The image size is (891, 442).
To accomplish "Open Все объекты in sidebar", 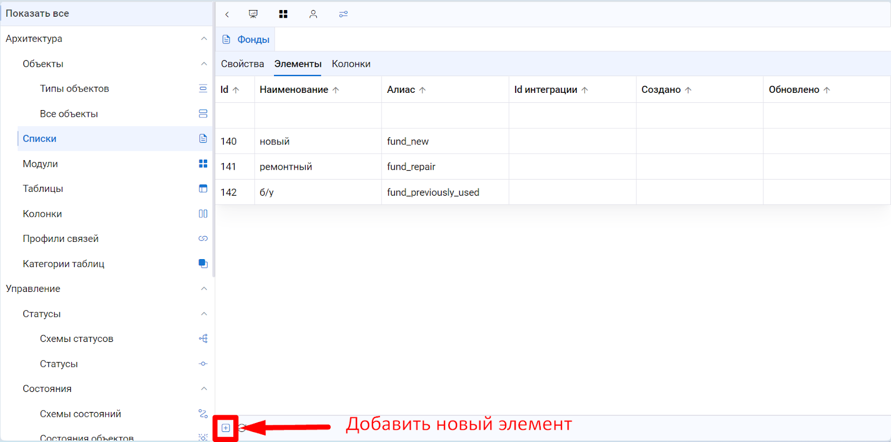I will tap(68, 113).
